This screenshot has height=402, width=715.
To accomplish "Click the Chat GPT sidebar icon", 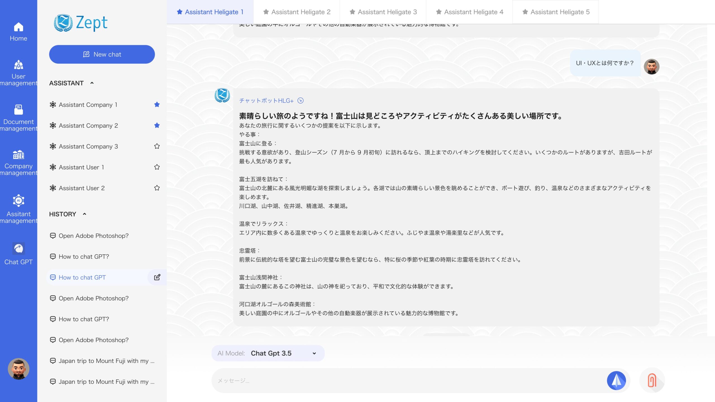I will 18,253.
